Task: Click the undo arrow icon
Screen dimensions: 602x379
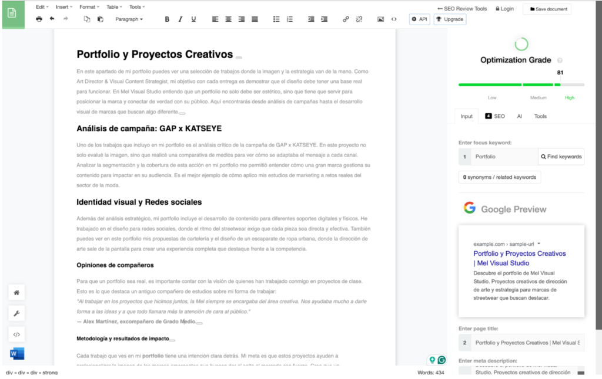Action: [52, 19]
